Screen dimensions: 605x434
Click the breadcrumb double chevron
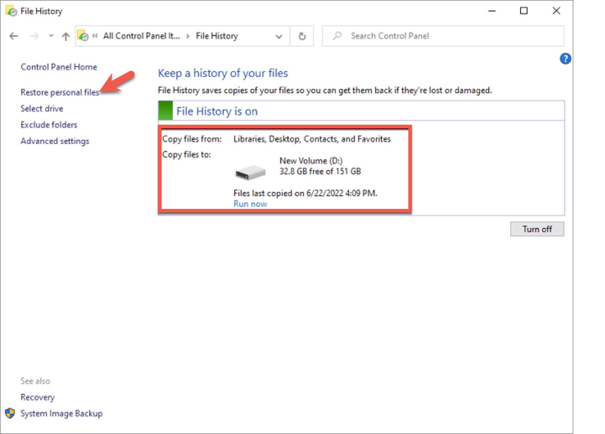tap(95, 36)
